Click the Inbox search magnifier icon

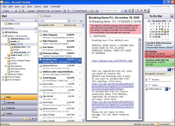click(42, 21)
